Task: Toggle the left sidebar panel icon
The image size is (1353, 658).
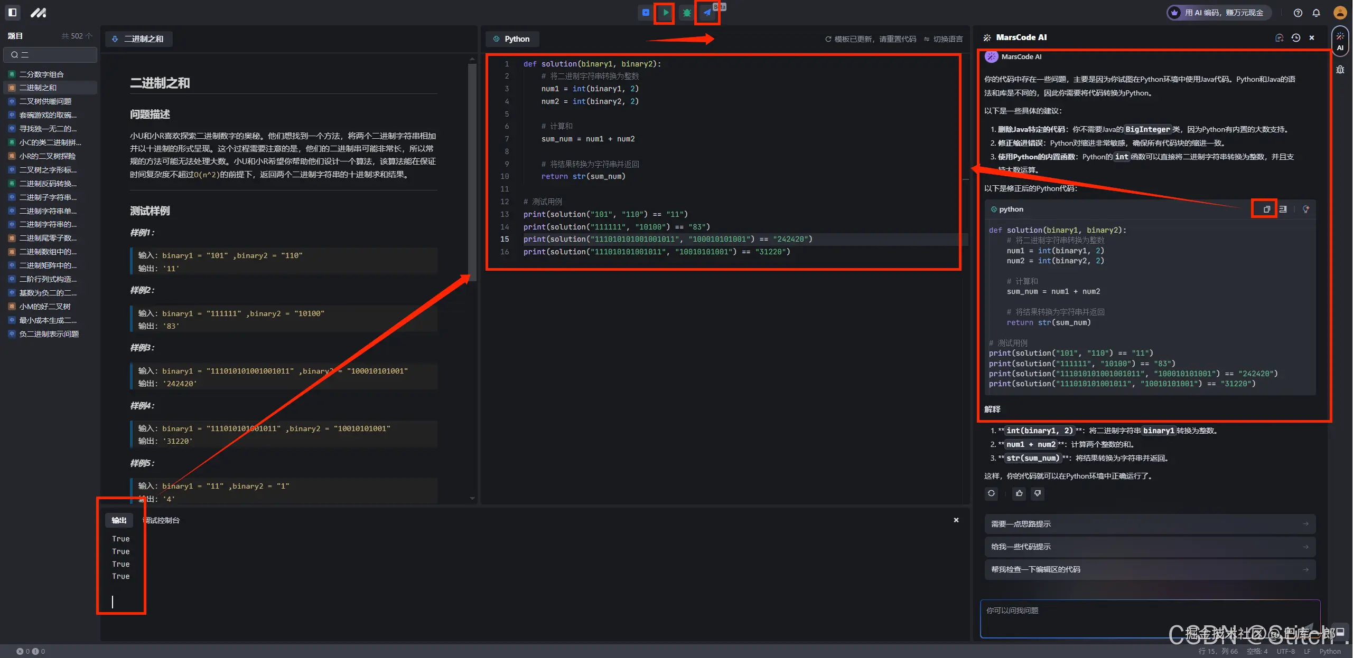Action: tap(13, 12)
